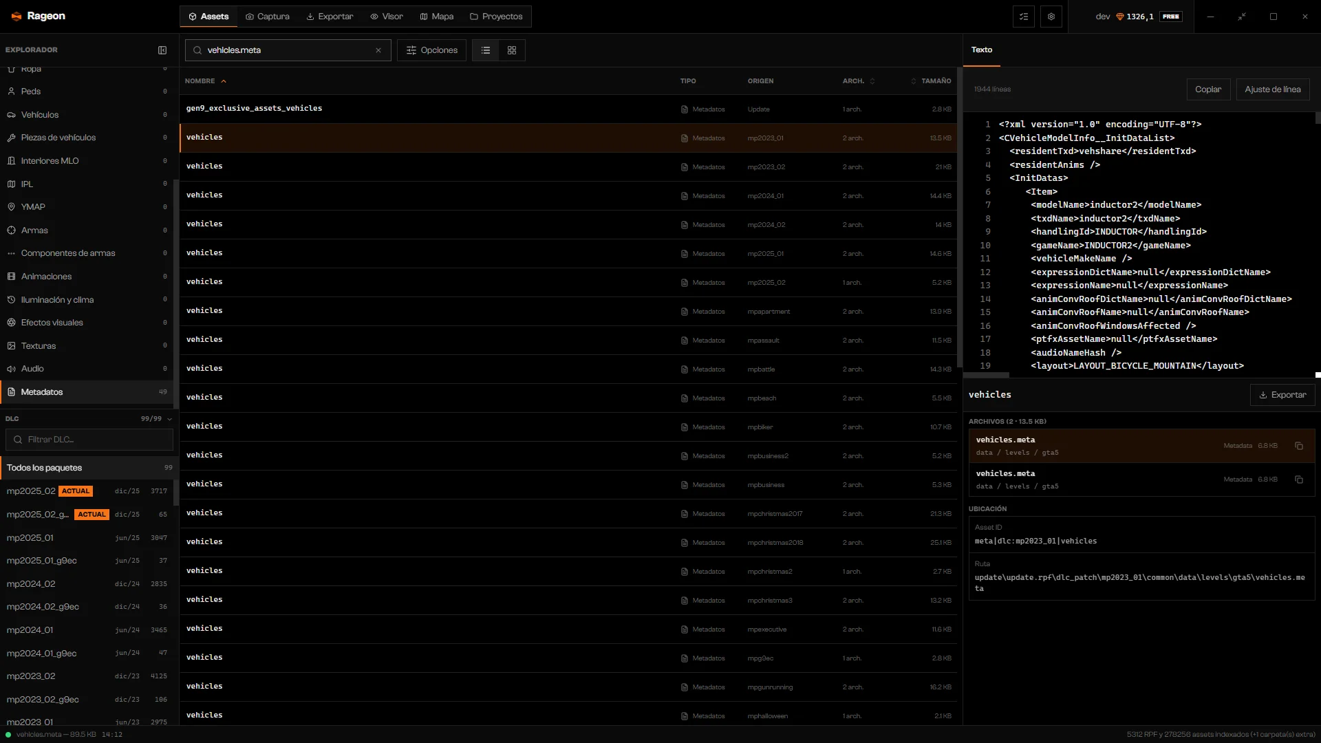The width and height of the screenshot is (1321, 743).
Task: Open gen9_exclusive_assets_vehicles row
Action: coord(568,109)
